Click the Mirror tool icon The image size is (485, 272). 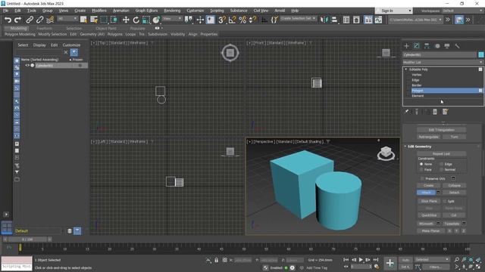point(324,20)
